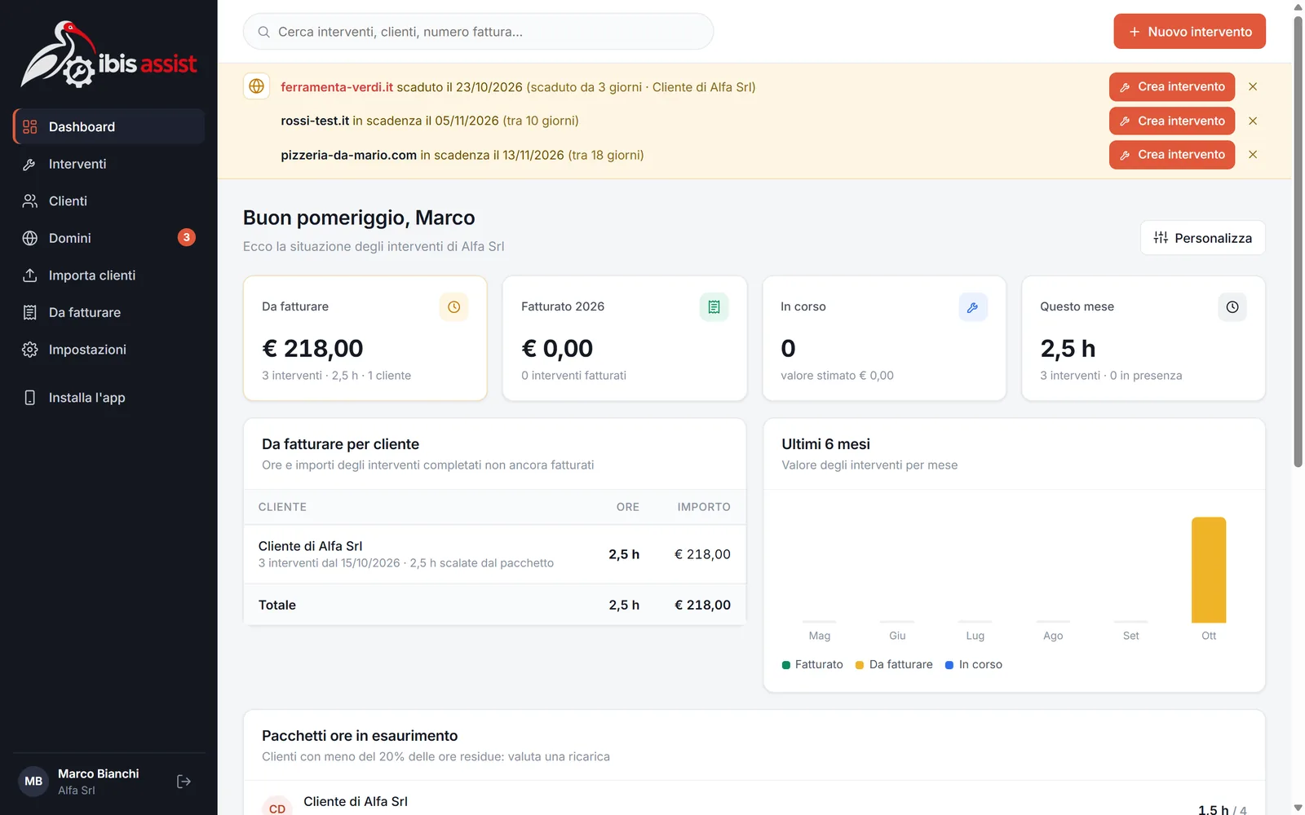Screen dimensions: 1305x815
Task: Click the IMPORTO column header
Action: click(x=704, y=507)
